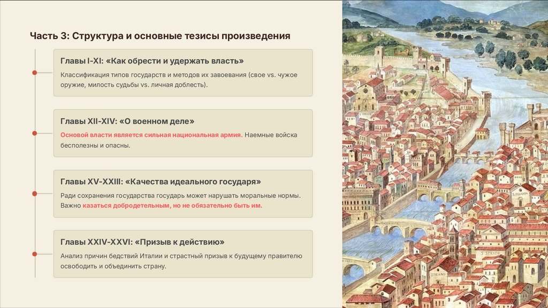
Task: Select the heading «Главы XV-XXIII: «Качества идеального государя»»
Action: click(161, 181)
